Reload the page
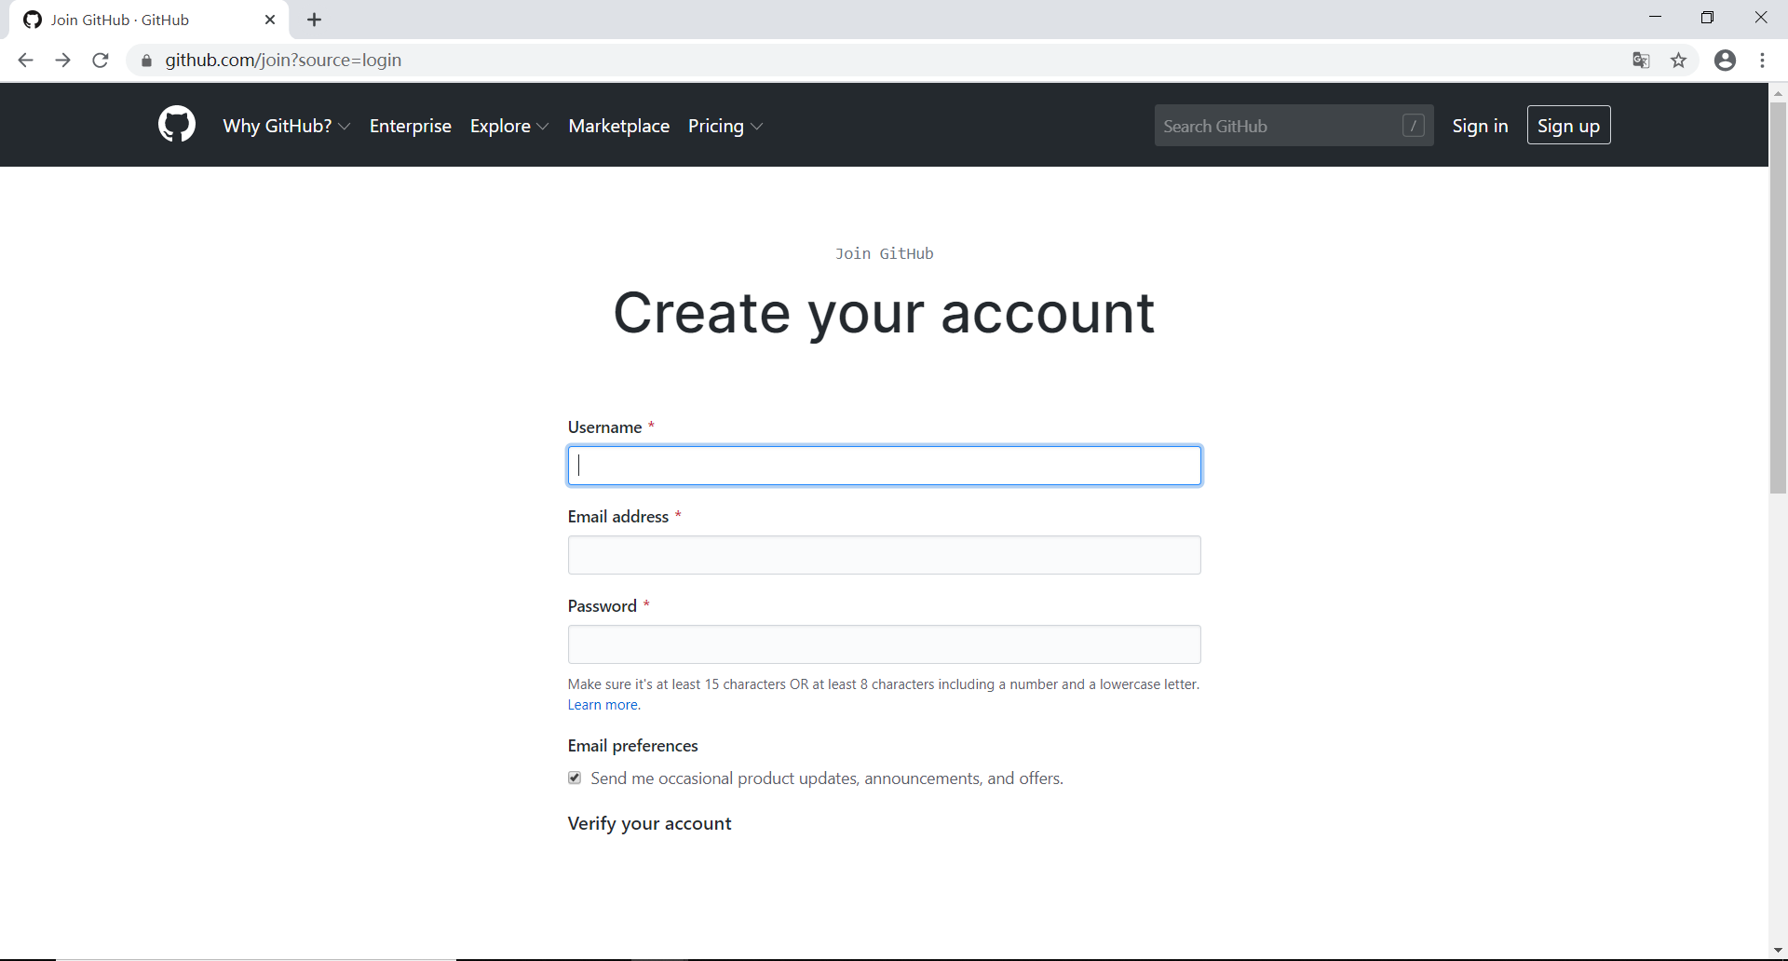The image size is (1788, 961). point(101,61)
